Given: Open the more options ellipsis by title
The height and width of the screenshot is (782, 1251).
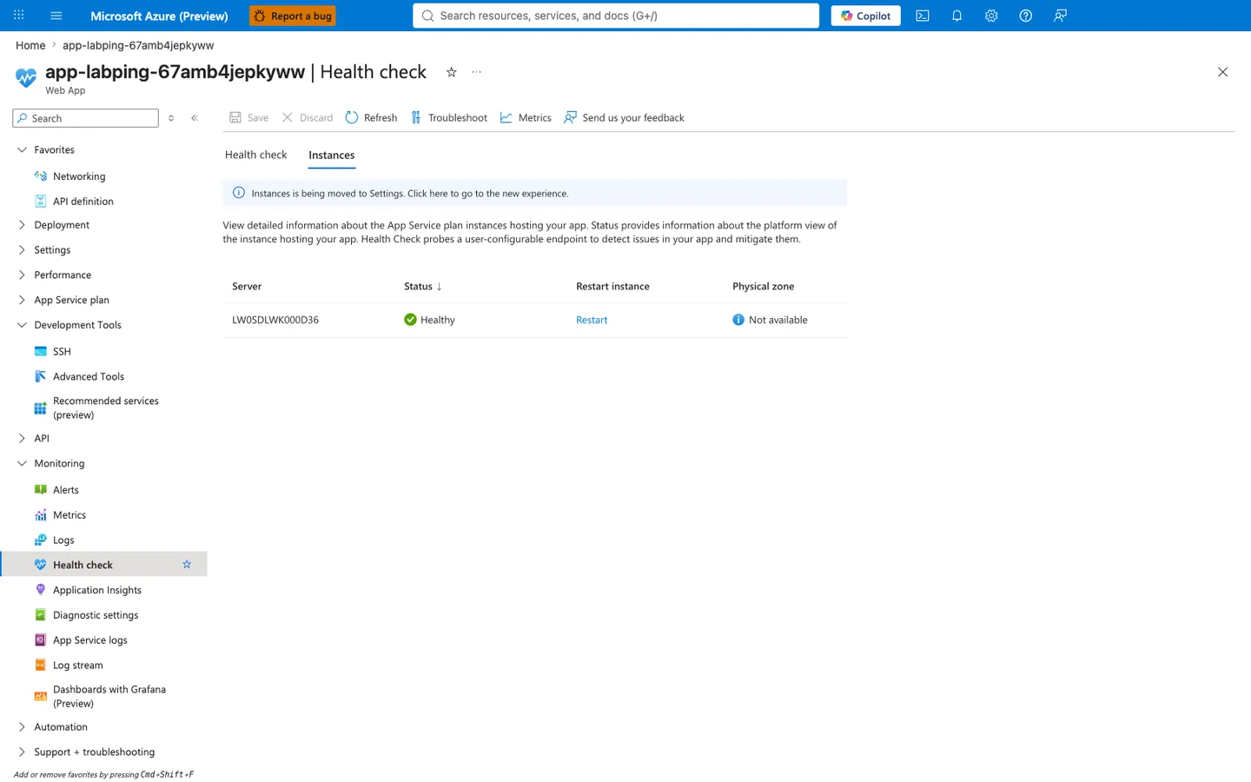Looking at the screenshot, I should [x=476, y=72].
